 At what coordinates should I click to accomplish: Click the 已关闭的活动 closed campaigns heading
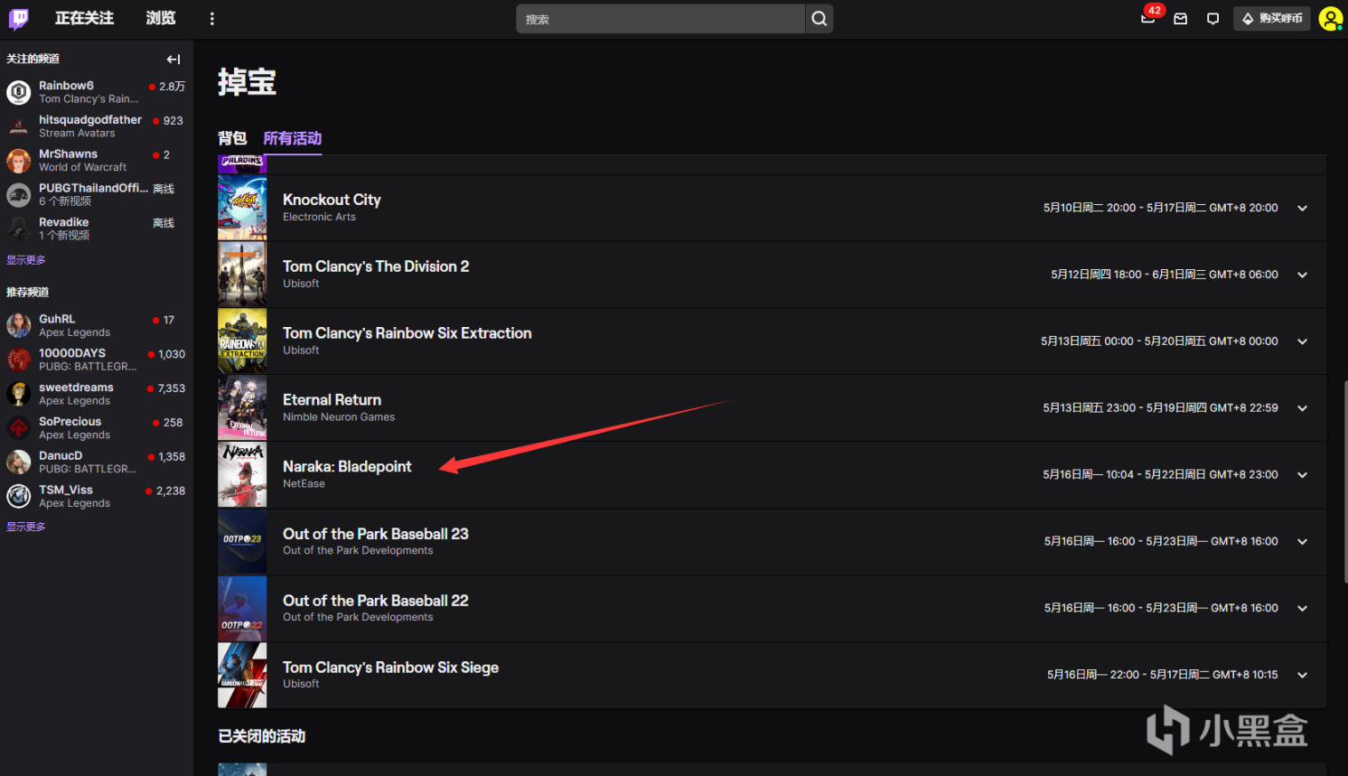coord(262,736)
